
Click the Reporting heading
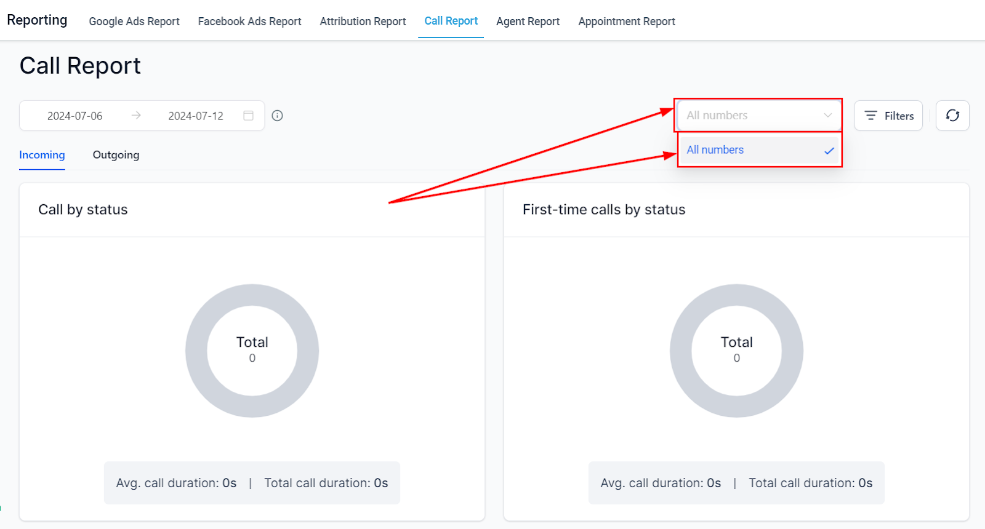click(37, 20)
